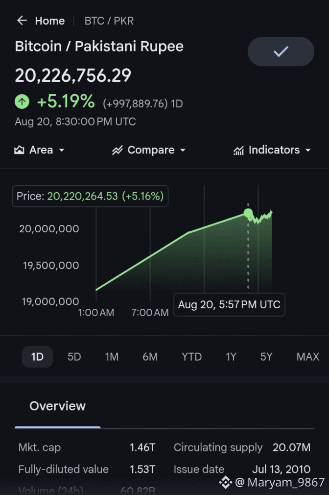The width and height of the screenshot is (329, 495).
Task: Tap the back arrow icon
Action: coord(22,21)
